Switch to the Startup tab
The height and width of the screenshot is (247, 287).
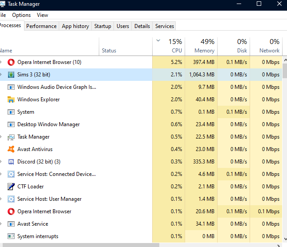[x=103, y=26]
